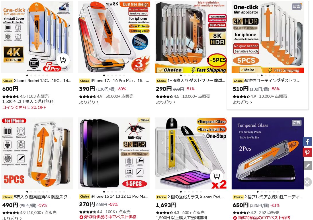This screenshot has height=220, width=313.
Task: Add Xiaomi Pad tempered glass to cart
Action: coord(217,176)
